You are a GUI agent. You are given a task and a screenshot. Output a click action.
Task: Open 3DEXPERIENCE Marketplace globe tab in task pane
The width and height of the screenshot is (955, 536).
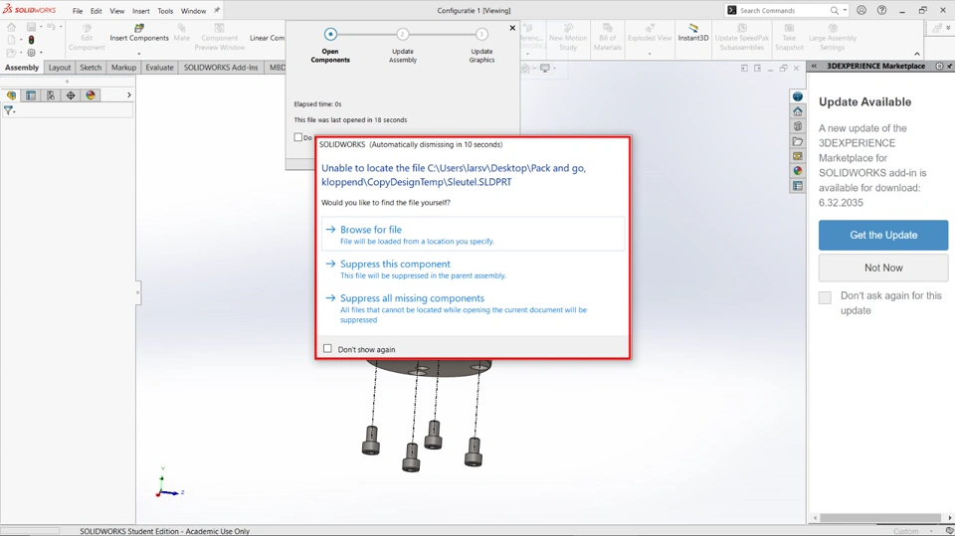pos(797,96)
